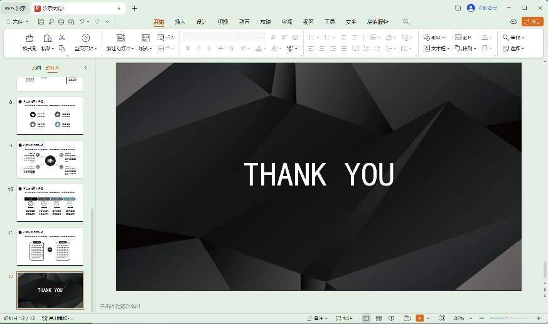Viewport: 548px width, 324px height.
Task: Open the Home ribbon tab
Action: (x=159, y=22)
